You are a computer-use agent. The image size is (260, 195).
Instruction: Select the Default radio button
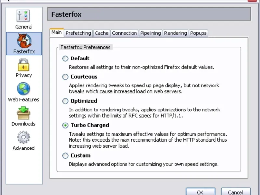click(x=65, y=58)
